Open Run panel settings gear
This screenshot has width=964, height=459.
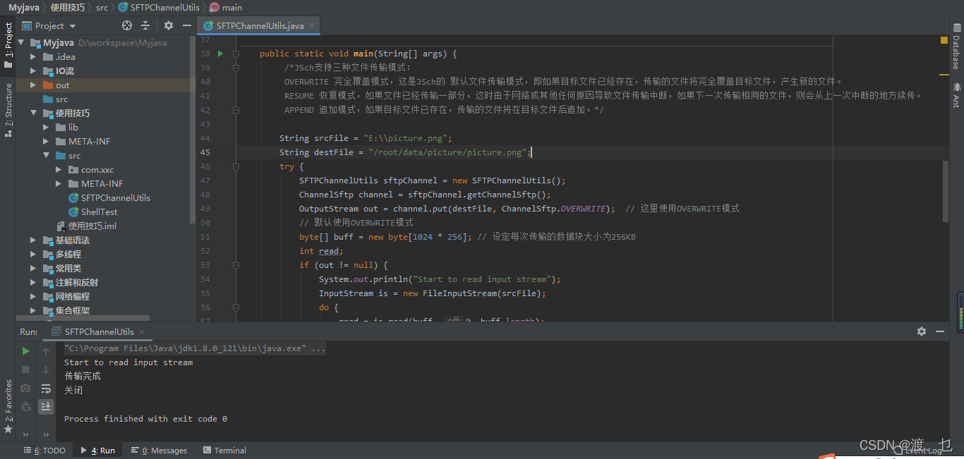click(922, 331)
